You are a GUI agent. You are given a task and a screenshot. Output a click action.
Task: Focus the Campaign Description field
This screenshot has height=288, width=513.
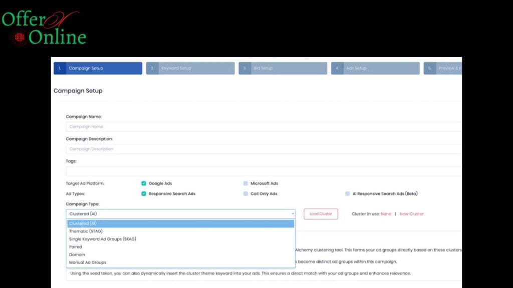click(x=263, y=149)
